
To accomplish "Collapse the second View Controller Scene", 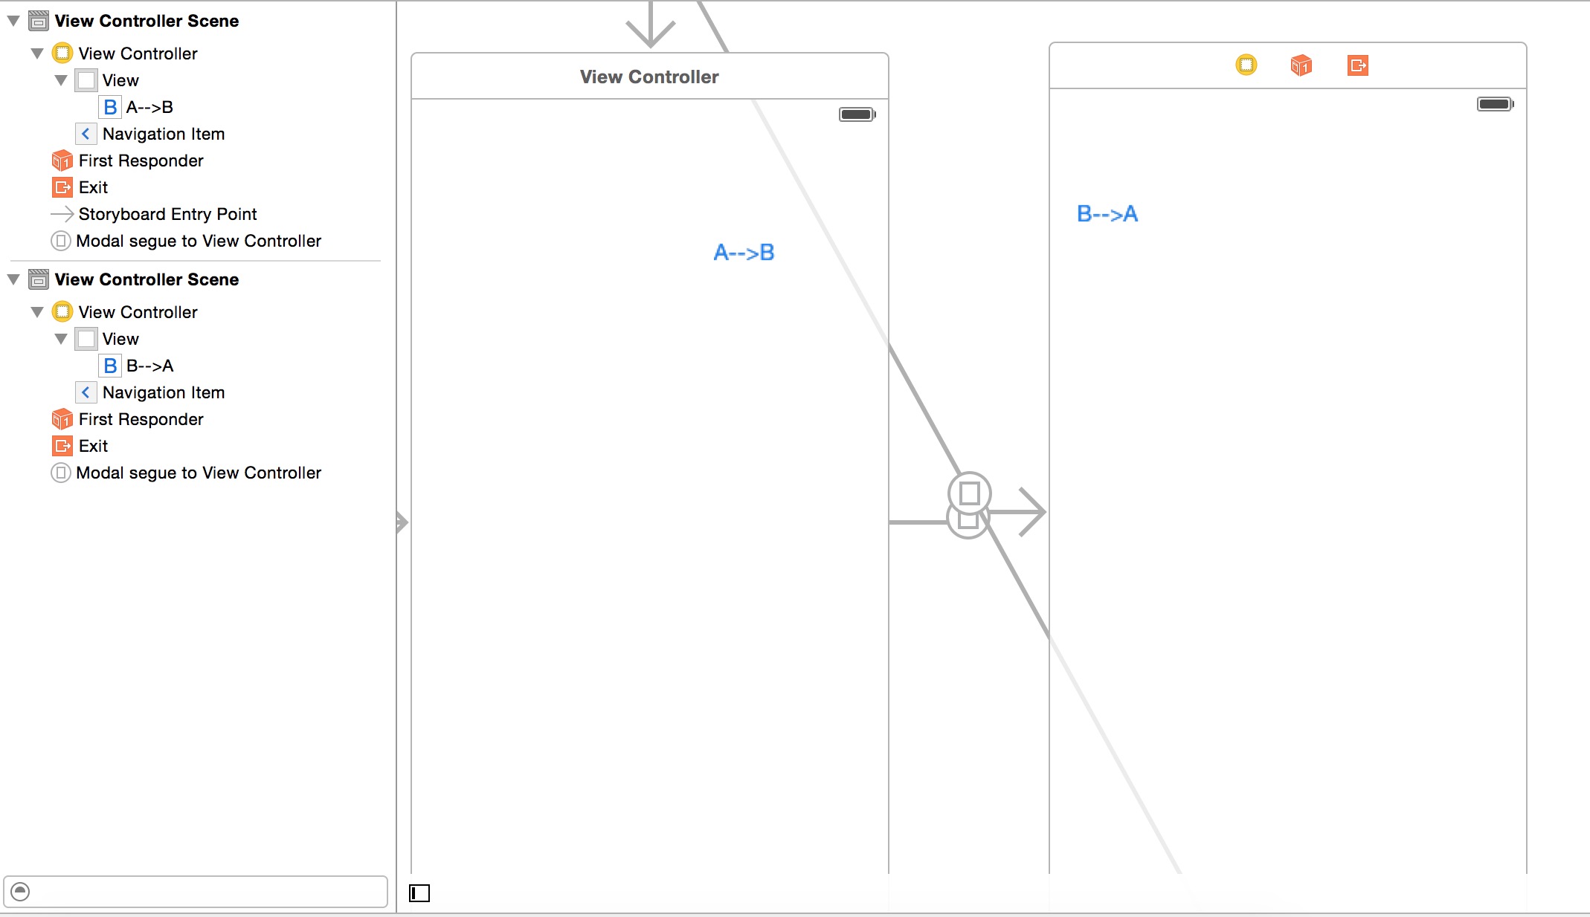I will point(11,279).
